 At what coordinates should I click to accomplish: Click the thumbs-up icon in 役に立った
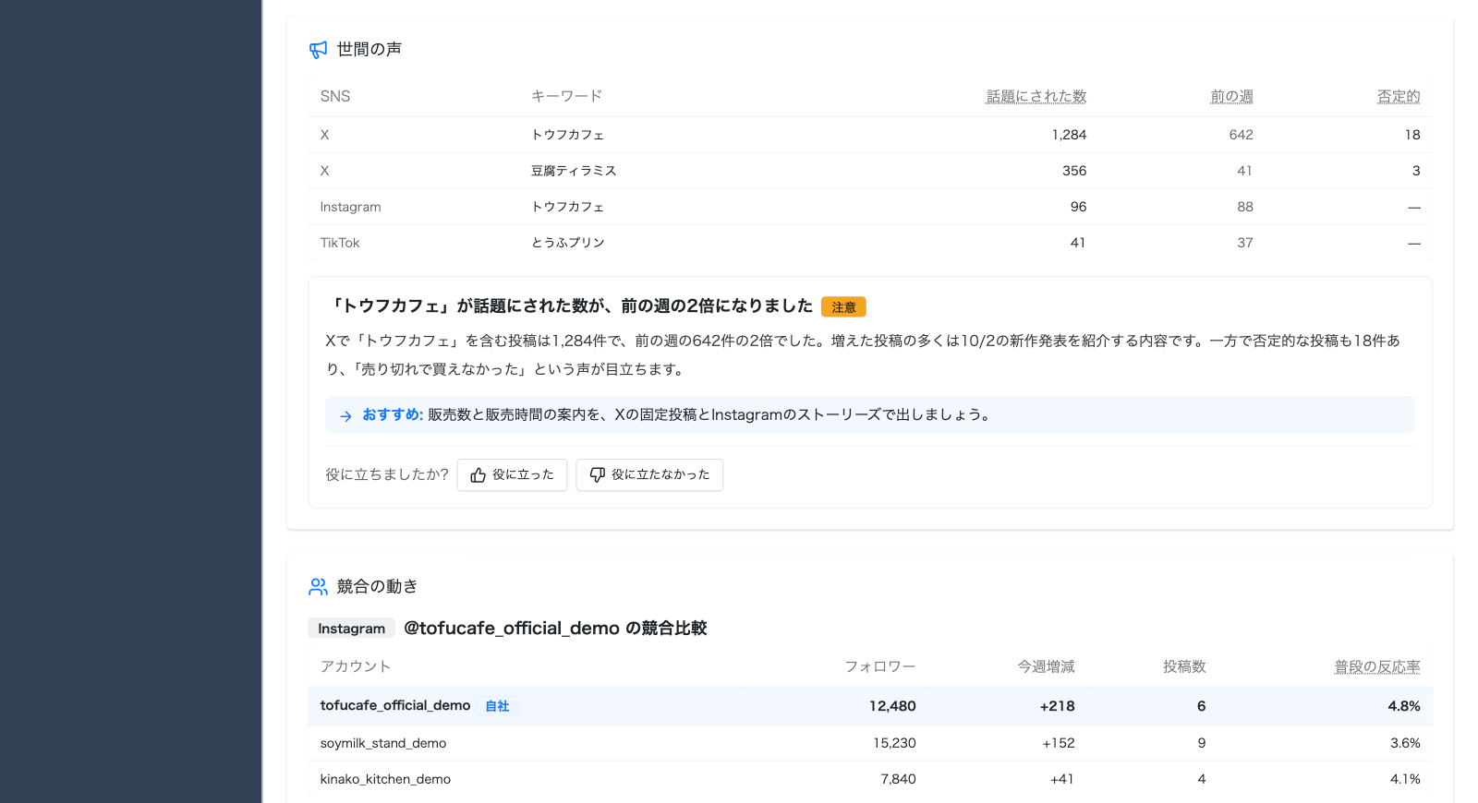478,475
